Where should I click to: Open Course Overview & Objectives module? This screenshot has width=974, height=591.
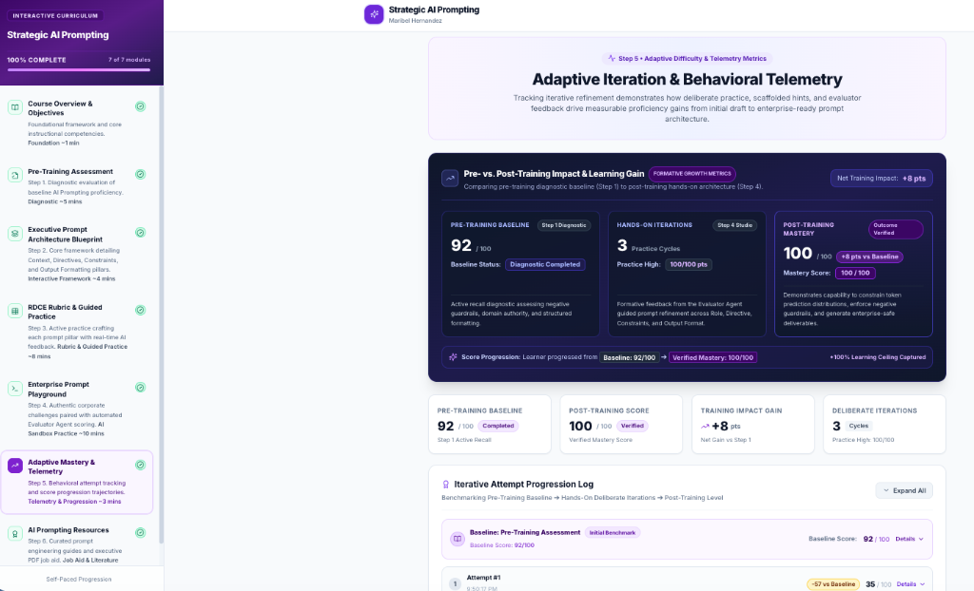pyautogui.click(x=77, y=123)
